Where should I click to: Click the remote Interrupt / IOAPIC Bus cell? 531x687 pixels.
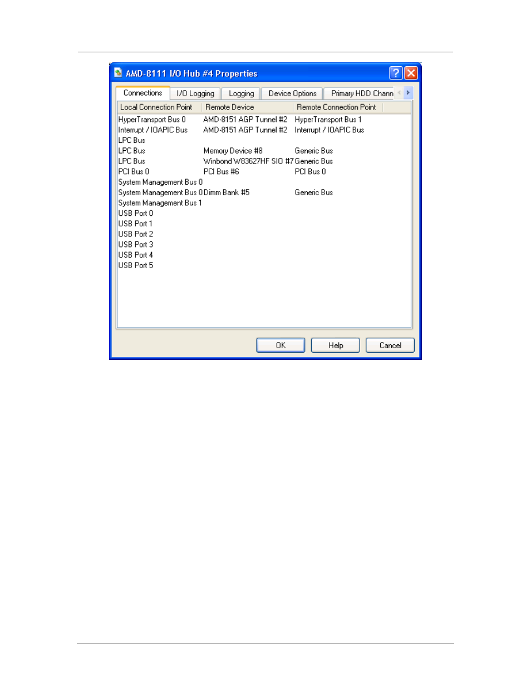coord(330,130)
